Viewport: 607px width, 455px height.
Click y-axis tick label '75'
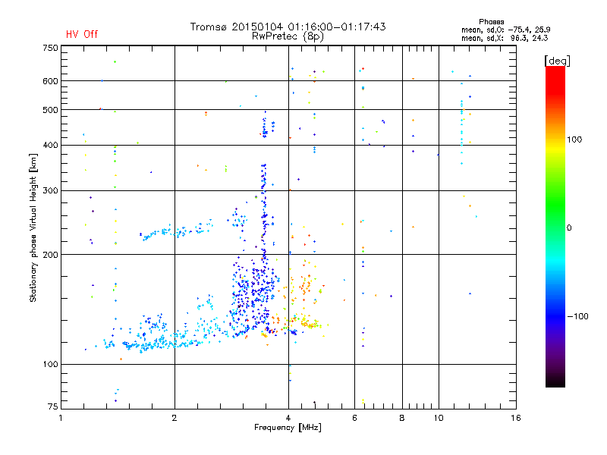coord(53,406)
